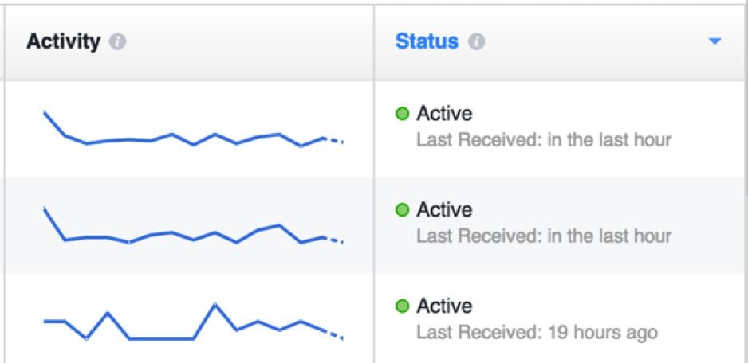Click the "Last Received: 19 hours ago" text
Image resolution: width=748 pixels, height=363 pixels.
537,332
